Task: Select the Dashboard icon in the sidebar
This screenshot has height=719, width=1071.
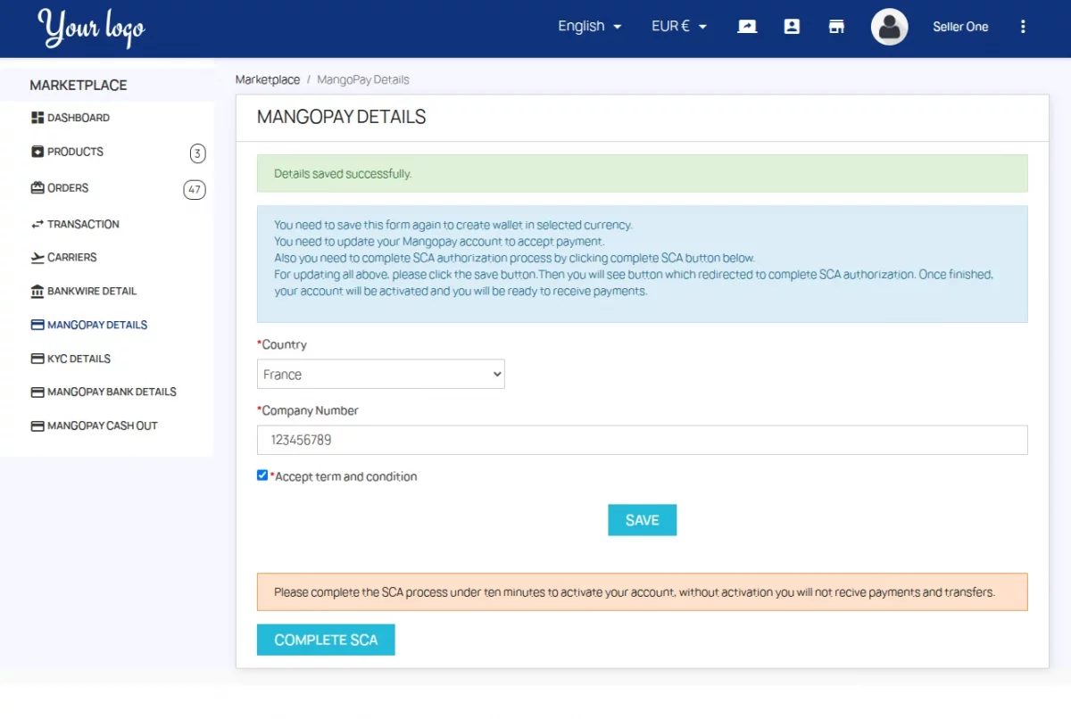Action: coord(37,117)
